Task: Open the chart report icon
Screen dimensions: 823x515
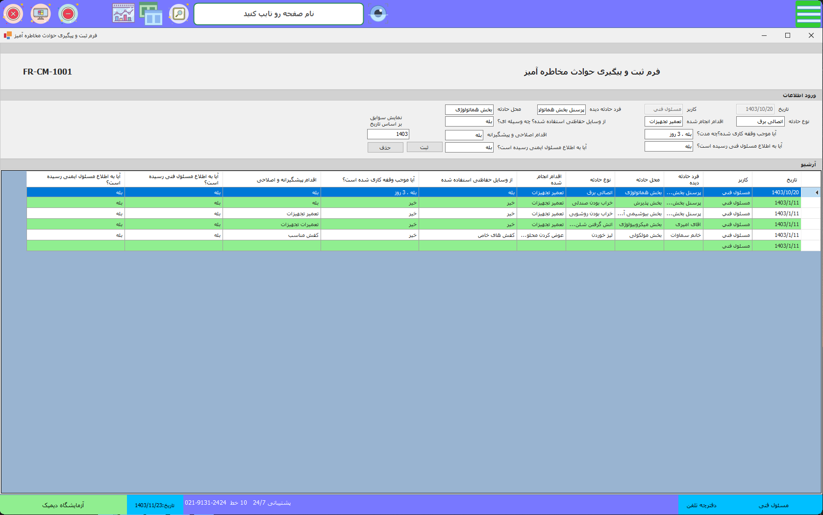Action: pos(124,14)
